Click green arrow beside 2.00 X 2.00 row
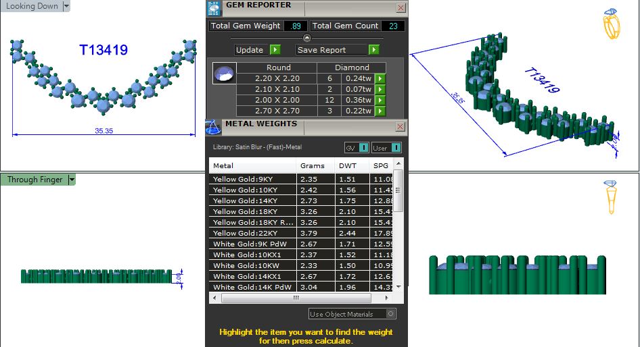640x347 pixels. 380,101
